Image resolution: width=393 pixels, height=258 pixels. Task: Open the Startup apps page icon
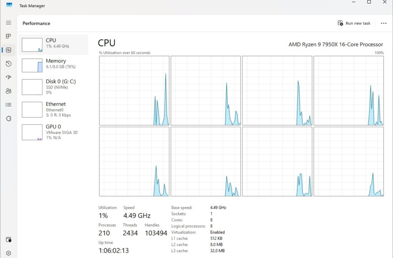(x=9, y=77)
